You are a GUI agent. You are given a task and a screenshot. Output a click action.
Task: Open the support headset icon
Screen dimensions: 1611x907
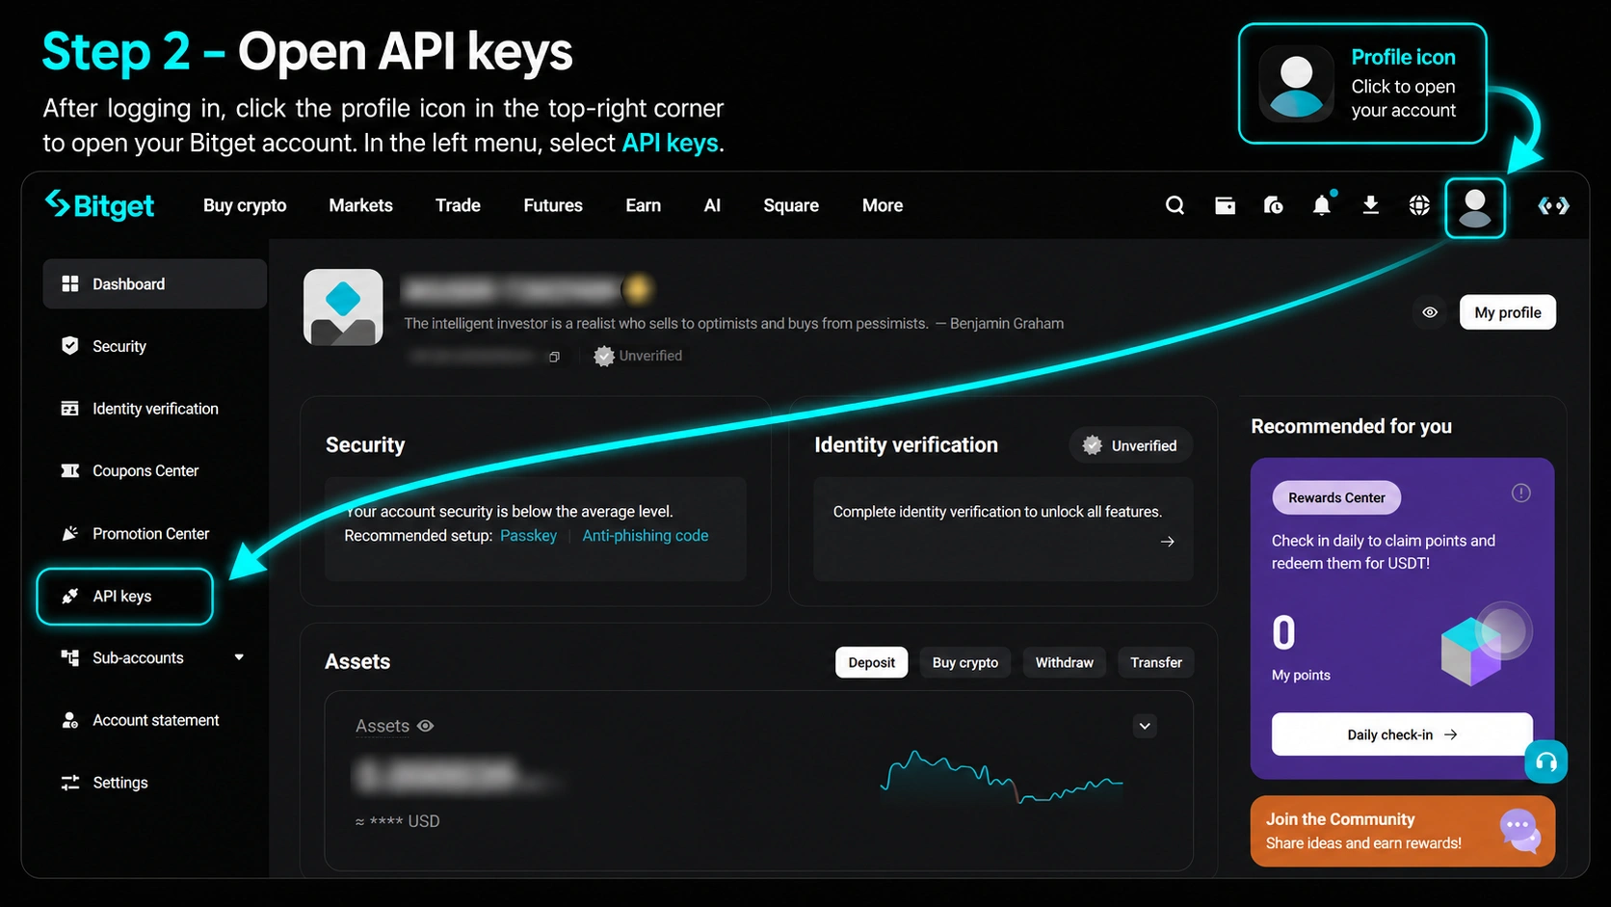1546,762
